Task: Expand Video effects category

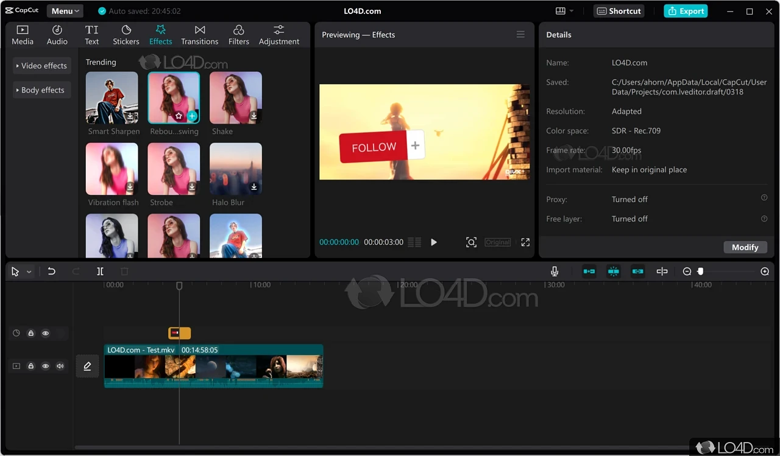Action: coord(41,66)
